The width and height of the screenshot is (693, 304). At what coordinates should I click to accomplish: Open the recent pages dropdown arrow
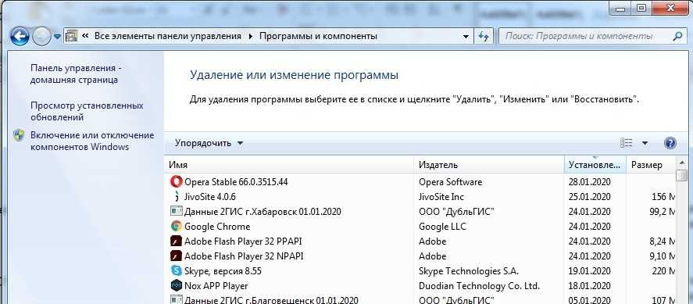coord(57,37)
